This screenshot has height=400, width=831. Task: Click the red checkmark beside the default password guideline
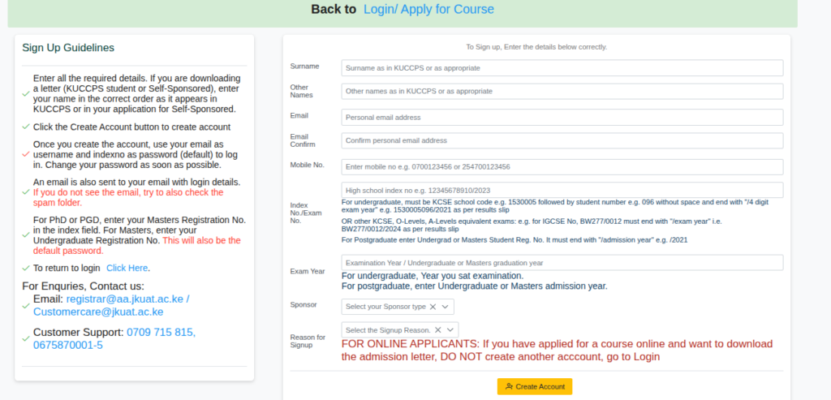click(26, 154)
